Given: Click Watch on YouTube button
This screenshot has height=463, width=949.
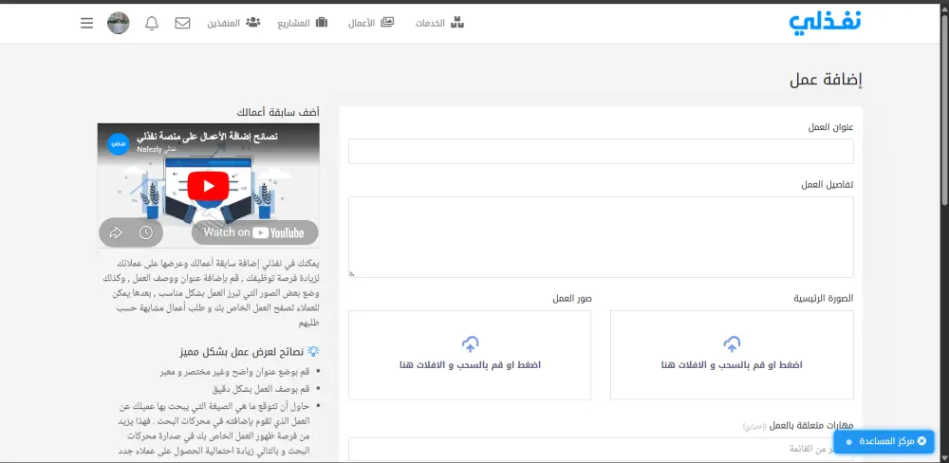Looking at the screenshot, I should (x=254, y=232).
